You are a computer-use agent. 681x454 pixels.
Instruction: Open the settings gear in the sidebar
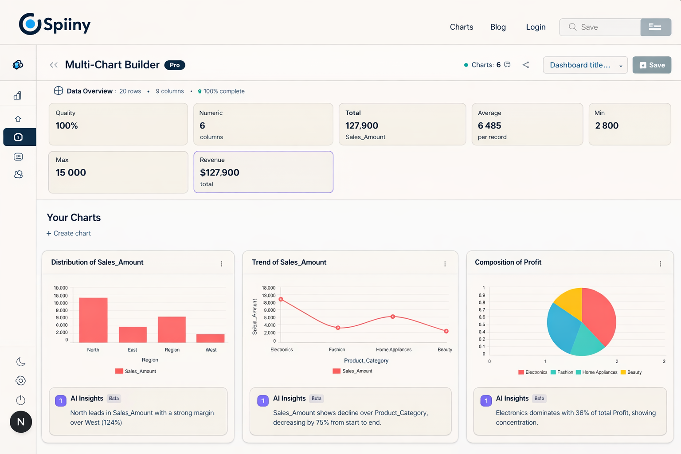tap(20, 380)
